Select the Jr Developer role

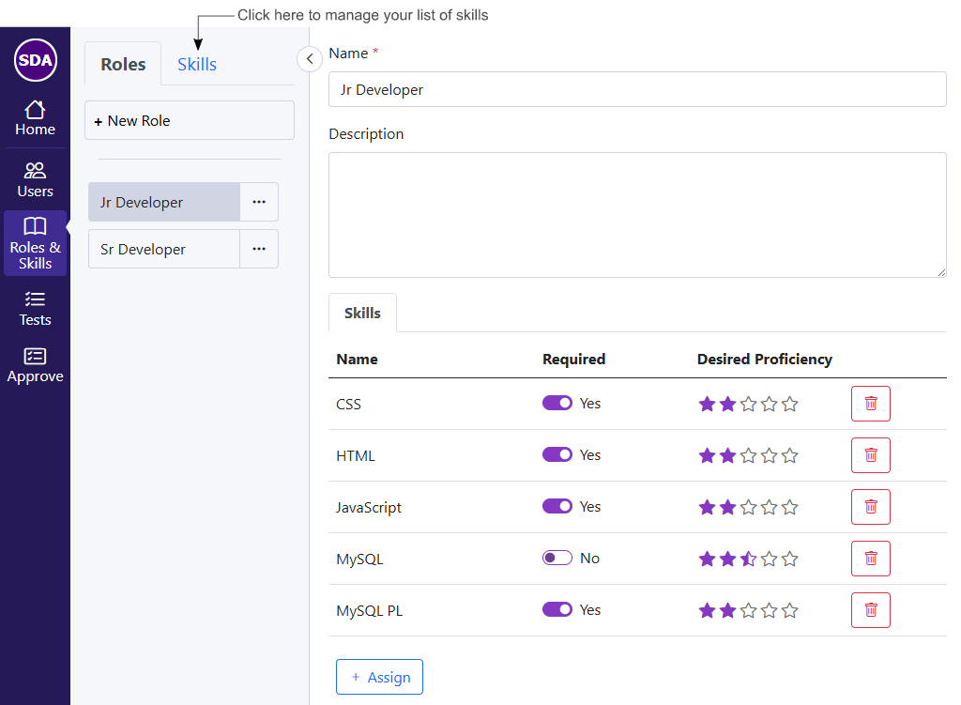164,202
